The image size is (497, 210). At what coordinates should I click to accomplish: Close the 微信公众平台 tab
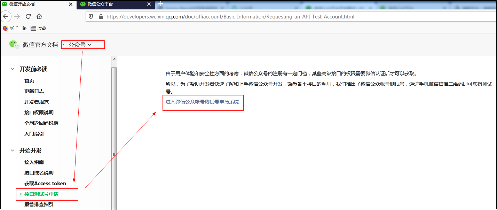[x=149, y=4]
